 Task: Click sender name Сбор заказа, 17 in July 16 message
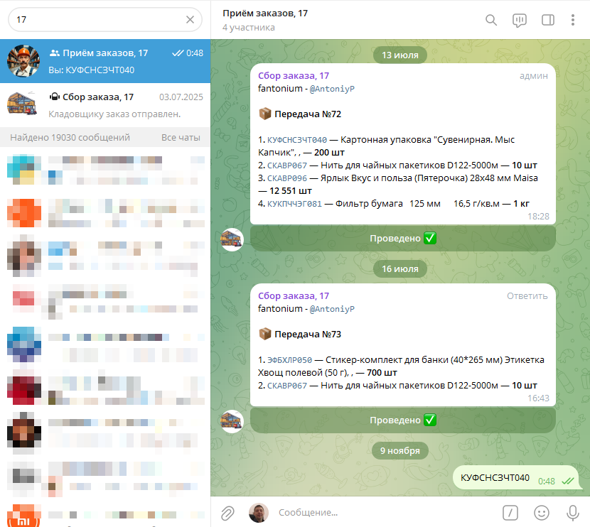pyautogui.click(x=294, y=296)
